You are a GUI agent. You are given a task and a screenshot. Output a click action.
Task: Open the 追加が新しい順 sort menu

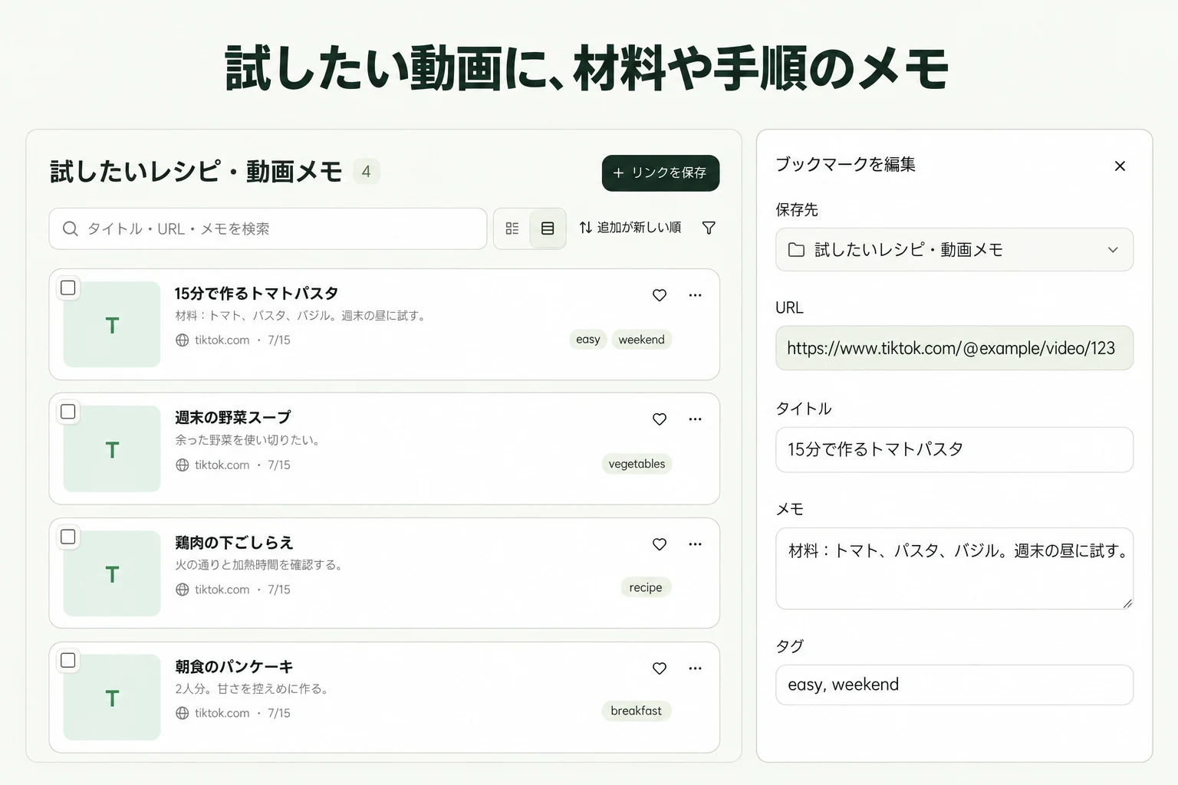(630, 228)
